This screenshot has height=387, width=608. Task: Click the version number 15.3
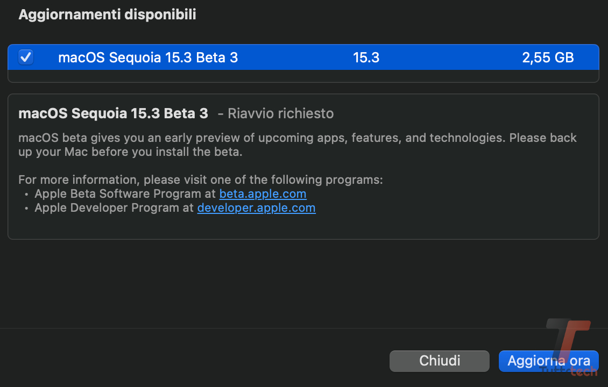click(x=366, y=57)
